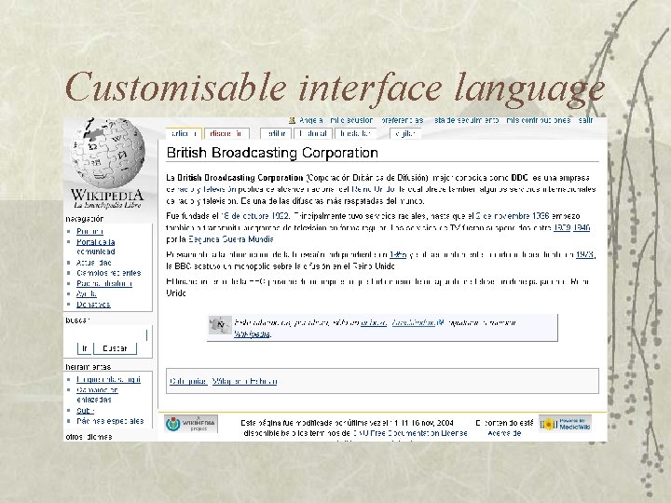Image resolution: width=671 pixels, height=503 pixels.
Task: Click the user icon beside Angela
Action: click(x=293, y=120)
